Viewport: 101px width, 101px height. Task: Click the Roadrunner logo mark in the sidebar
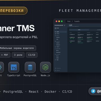[x=65, y=25]
